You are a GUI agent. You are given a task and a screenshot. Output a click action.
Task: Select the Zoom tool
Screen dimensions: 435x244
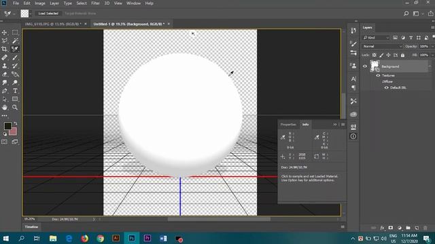point(15,107)
